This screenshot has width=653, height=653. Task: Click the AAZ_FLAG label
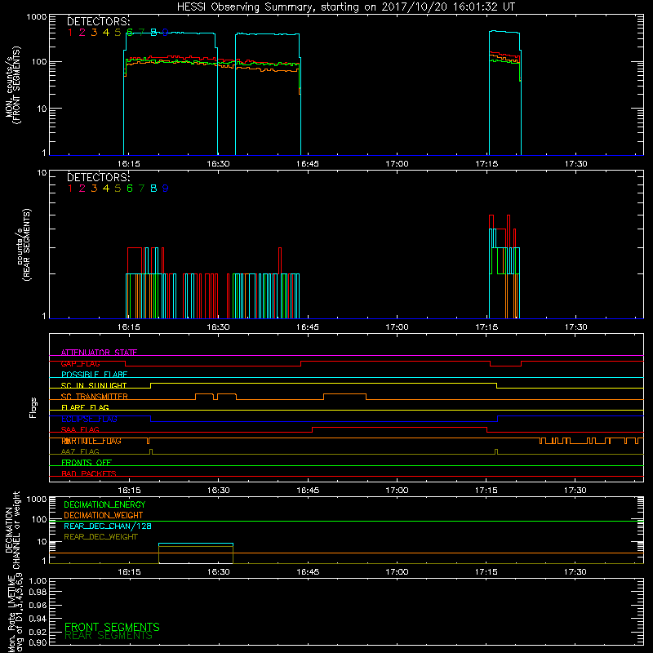[80, 451]
